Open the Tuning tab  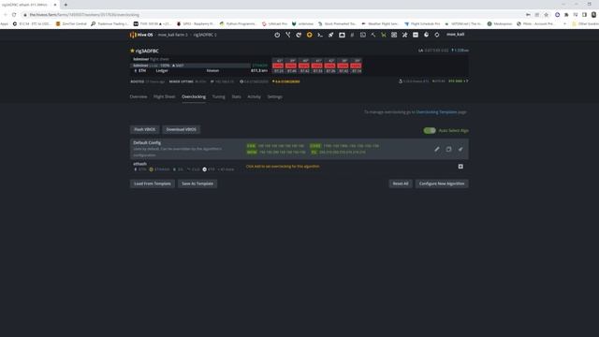pyautogui.click(x=218, y=96)
